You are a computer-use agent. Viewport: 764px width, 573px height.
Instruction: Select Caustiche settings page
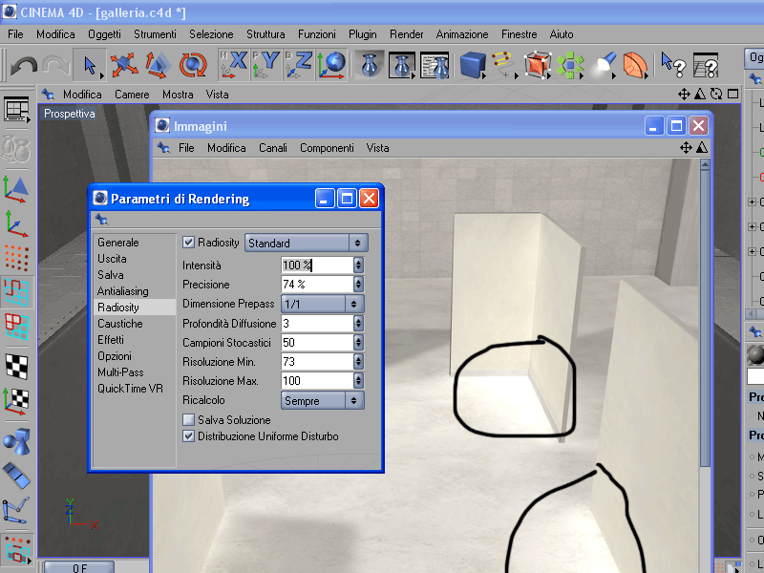click(120, 324)
